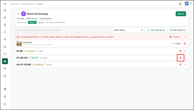This screenshot has width=194, height=110.
Task: Select Replace batch action
Action: click(32, 22)
